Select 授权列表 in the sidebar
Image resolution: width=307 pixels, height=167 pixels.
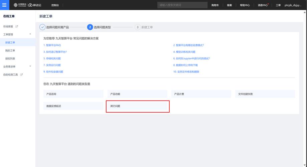point(10,58)
